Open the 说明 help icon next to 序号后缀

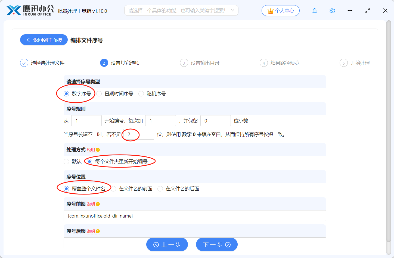tap(98, 231)
